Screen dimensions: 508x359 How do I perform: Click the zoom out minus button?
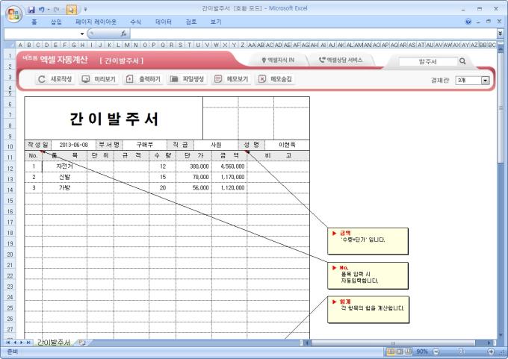click(436, 352)
